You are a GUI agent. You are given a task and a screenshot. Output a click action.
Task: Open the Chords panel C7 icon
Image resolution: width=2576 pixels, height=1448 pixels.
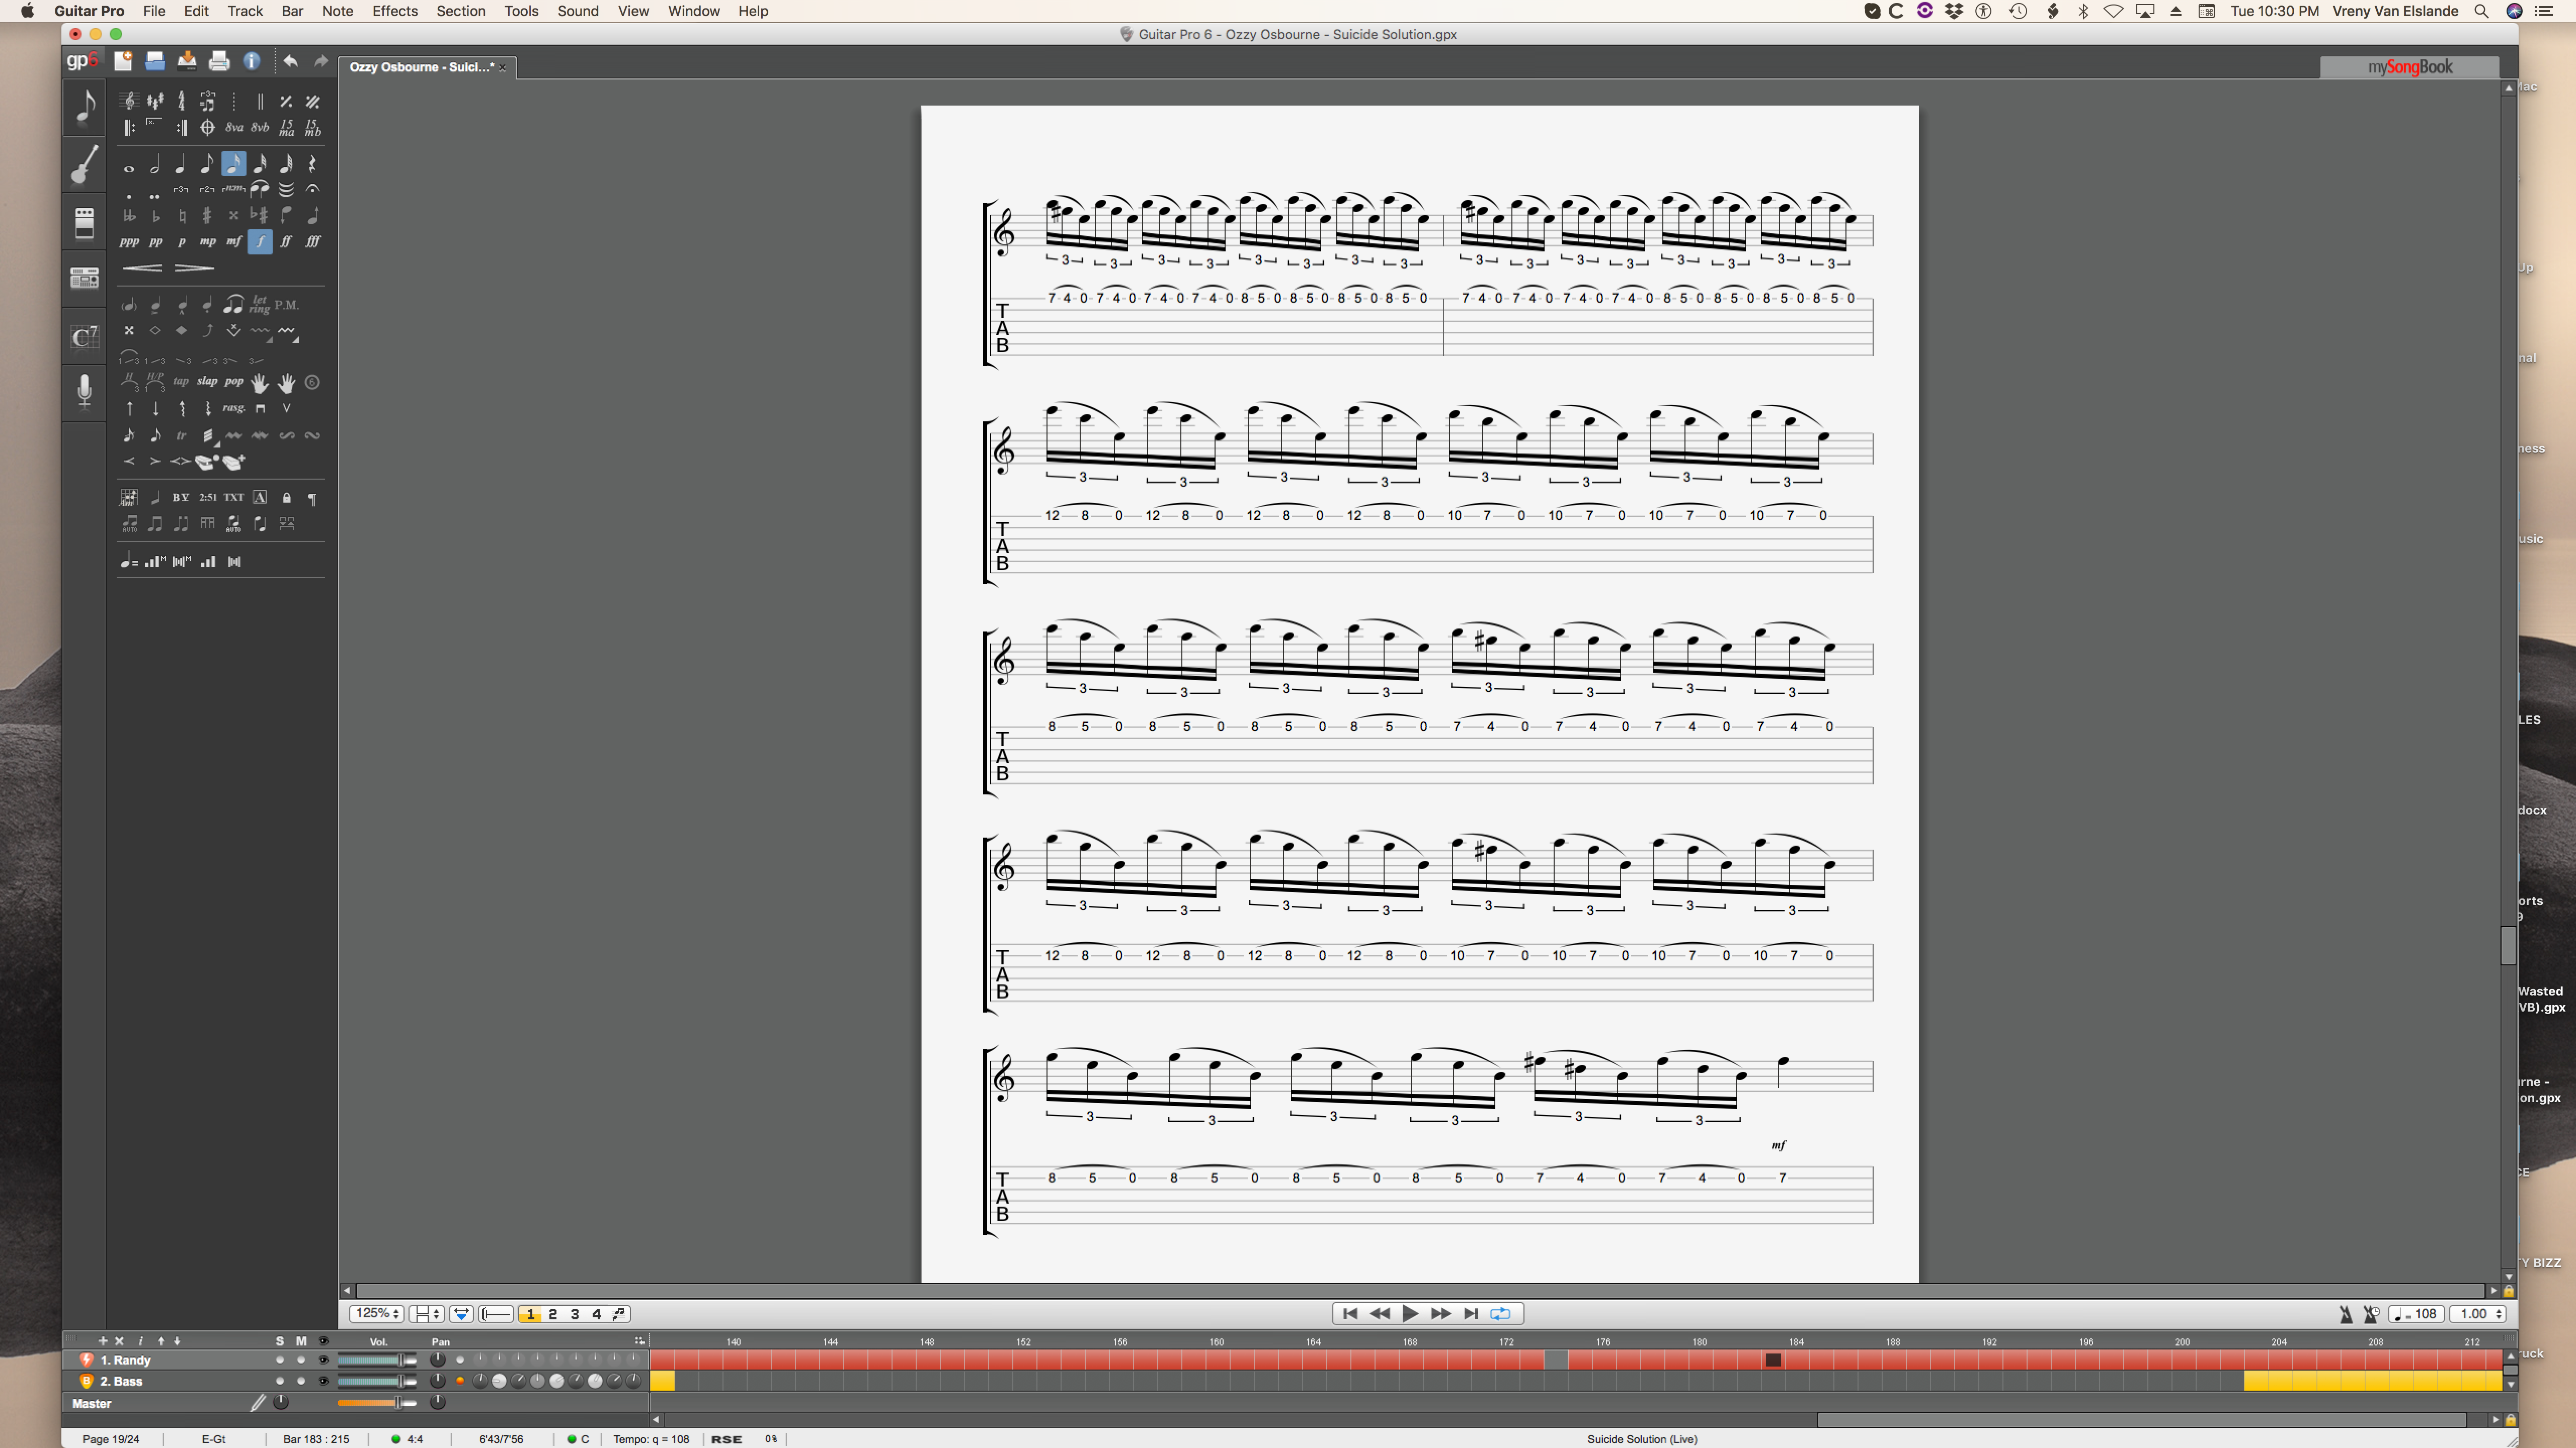coord(84,336)
